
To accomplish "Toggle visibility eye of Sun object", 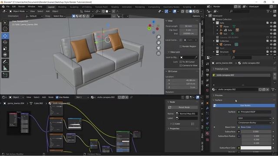I will coord(271,34).
